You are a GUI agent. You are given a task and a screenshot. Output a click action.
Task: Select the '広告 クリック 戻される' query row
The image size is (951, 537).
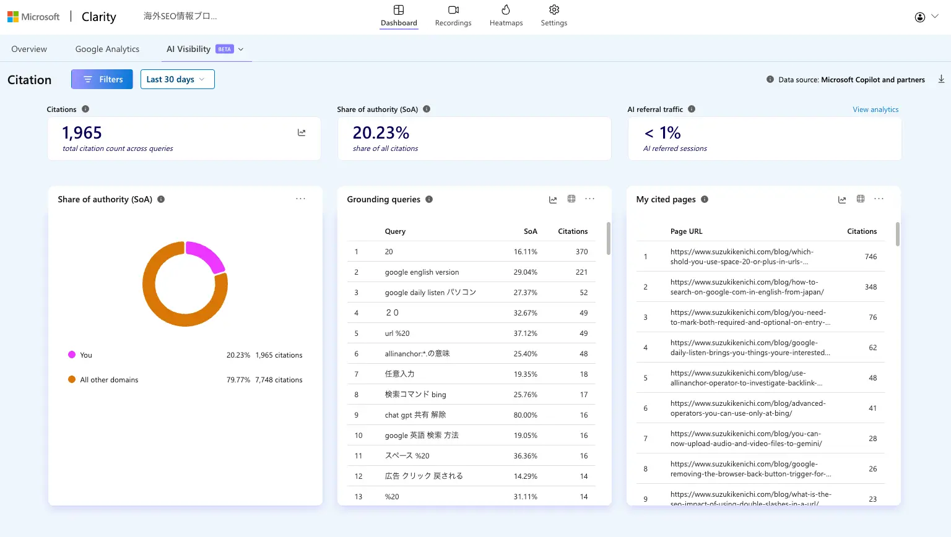(x=471, y=476)
